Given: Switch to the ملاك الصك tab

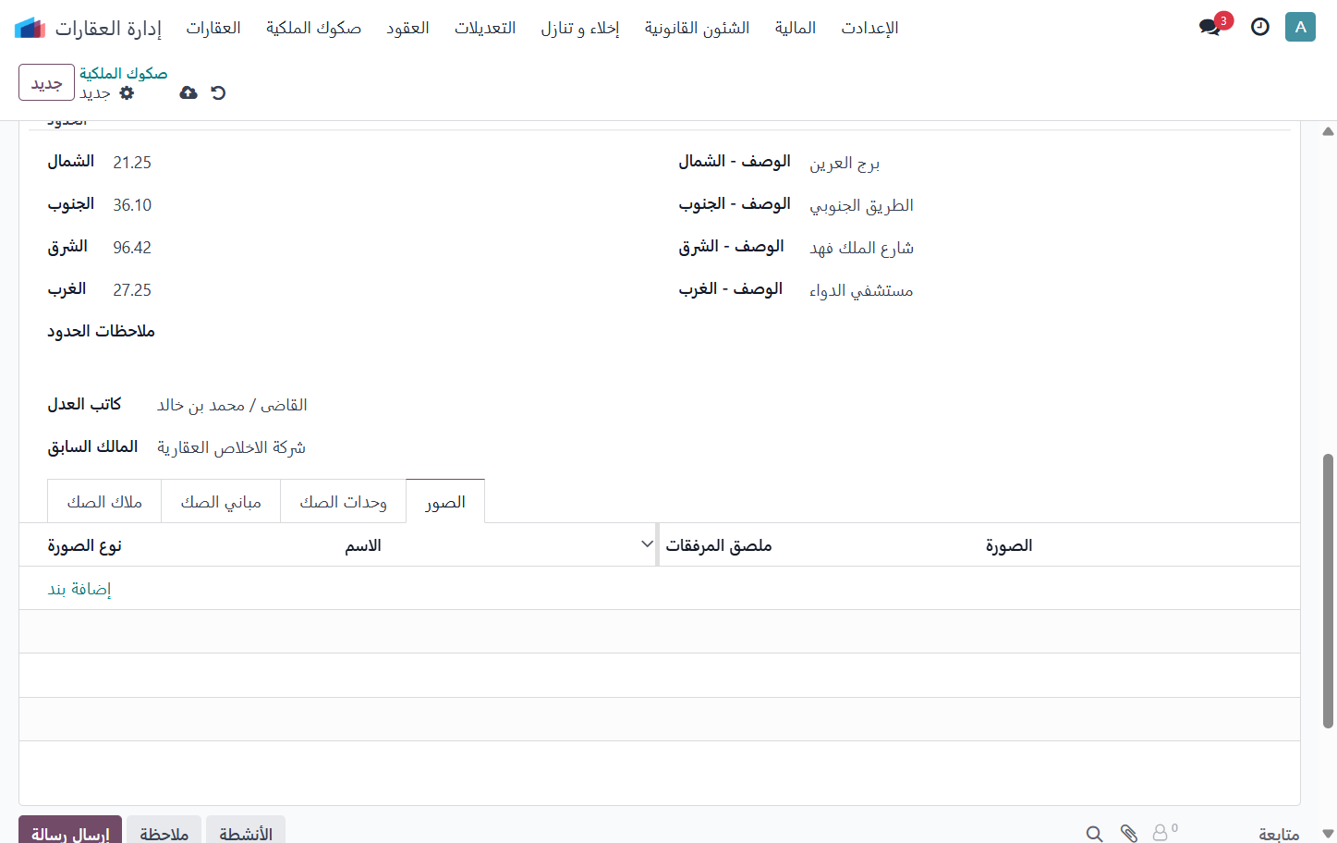Looking at the screenshot, I should [104, 502].
